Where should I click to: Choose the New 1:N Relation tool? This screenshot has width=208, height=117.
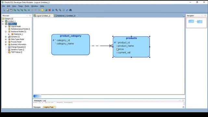[18, 10]
